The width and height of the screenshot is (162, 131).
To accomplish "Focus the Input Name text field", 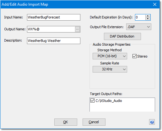I will tap(54, 17).
